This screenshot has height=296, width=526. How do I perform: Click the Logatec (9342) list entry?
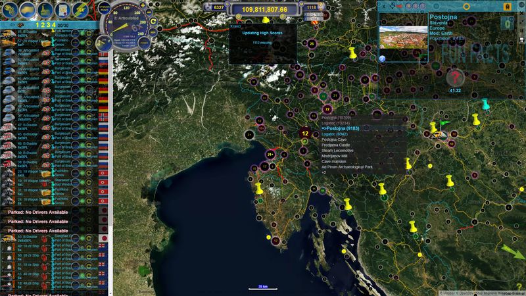tap(339, 134)
